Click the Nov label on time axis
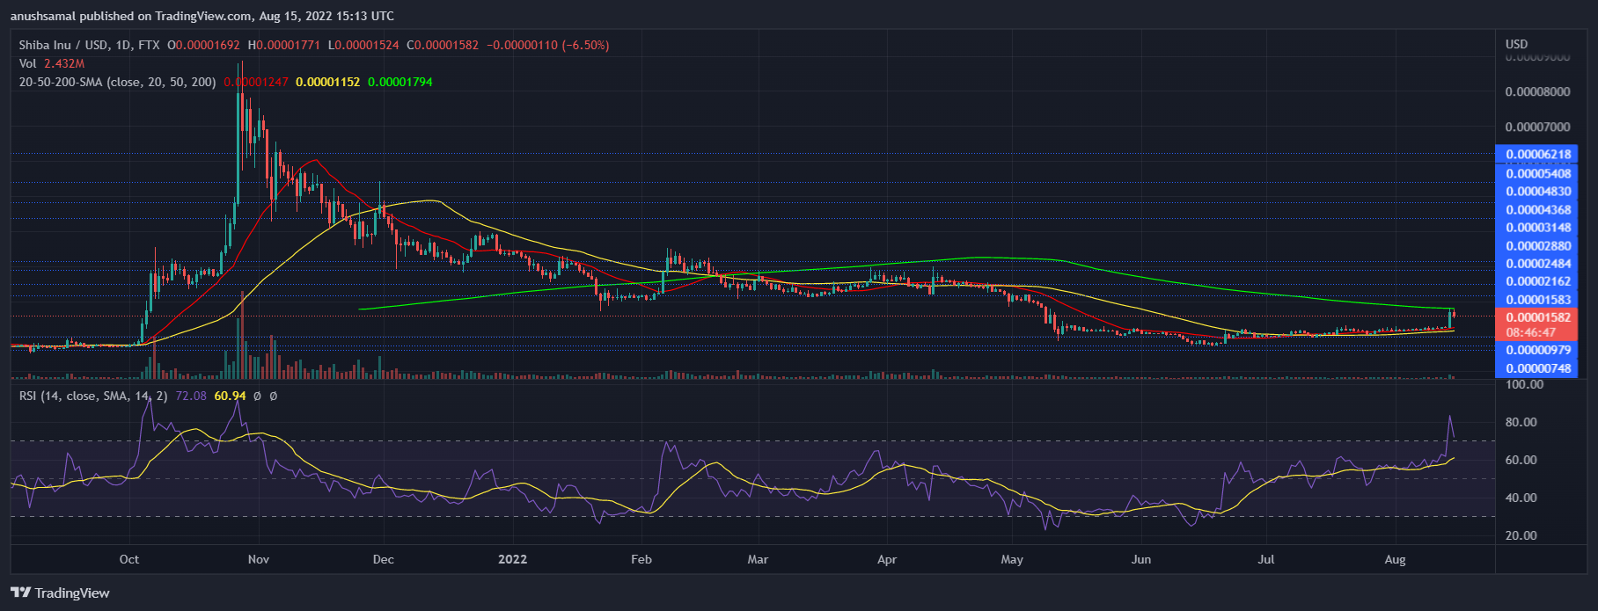The width and height of the screenshot is (1598, 611). [259, 559]
